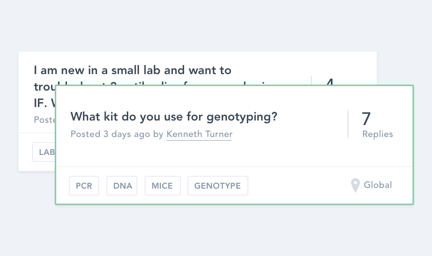Image resolution: width=432 pixels, height=256 pixels.
Task: Select the PCR tag
Action: click(84, 186)
